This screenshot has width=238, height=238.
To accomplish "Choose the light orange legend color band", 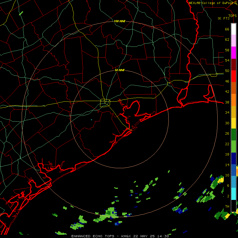I will 234,100.
